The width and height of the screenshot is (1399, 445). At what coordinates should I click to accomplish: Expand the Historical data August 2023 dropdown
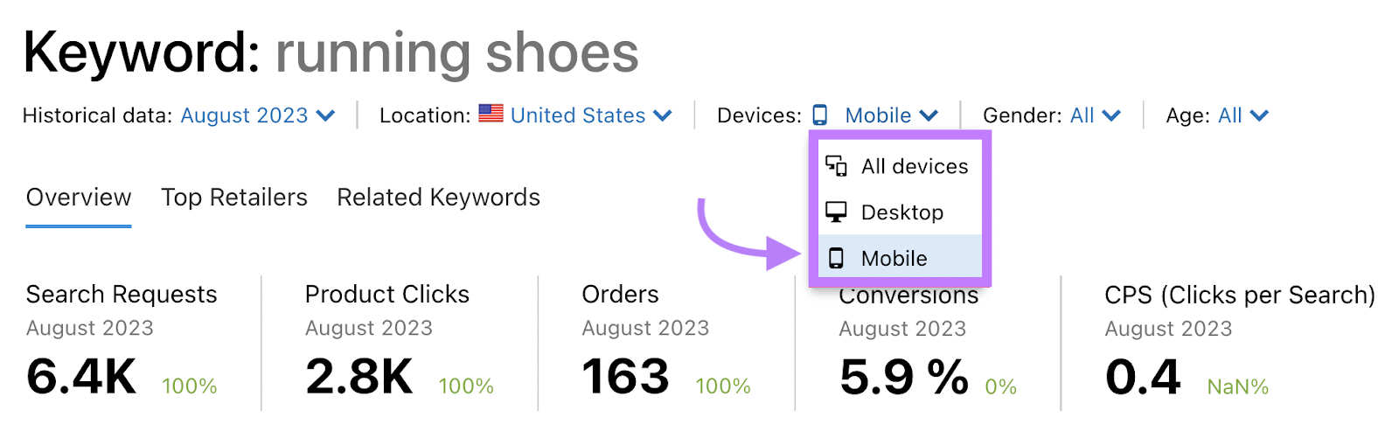[x=258, y=115]
